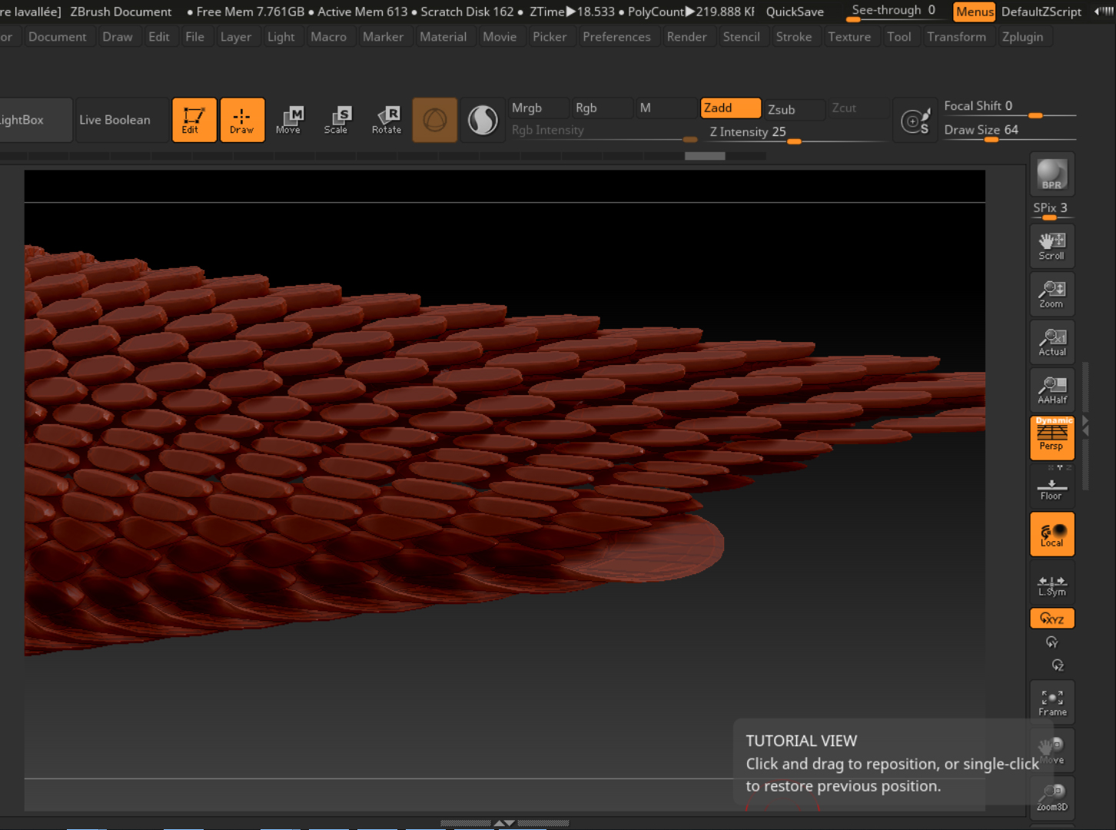The image size is (1116, 830).
Task: Open the Material menu
Action: coord(443,37)
